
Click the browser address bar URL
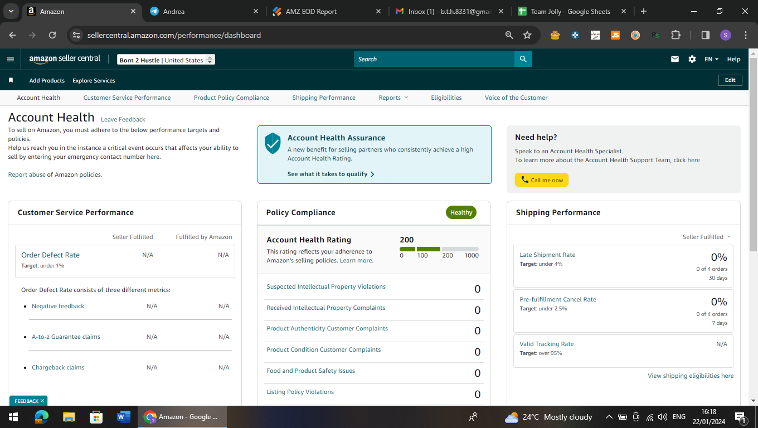pyautogui.click(x=174, y=35)
